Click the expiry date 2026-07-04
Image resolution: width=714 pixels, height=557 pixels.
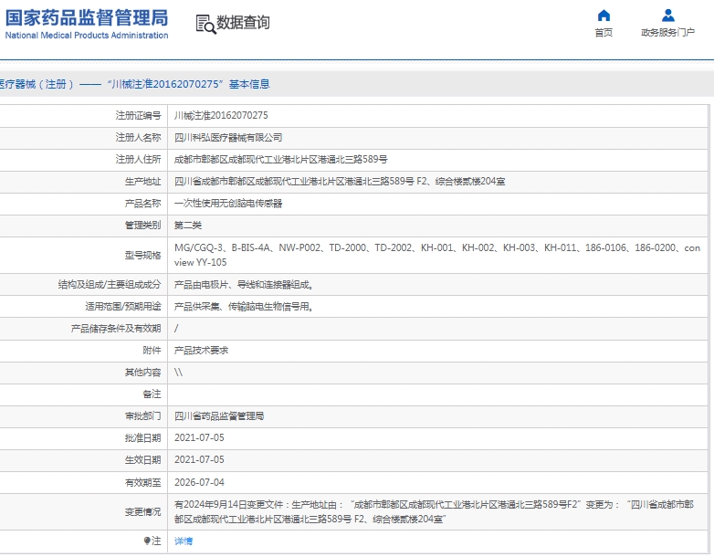click(199, 482)
